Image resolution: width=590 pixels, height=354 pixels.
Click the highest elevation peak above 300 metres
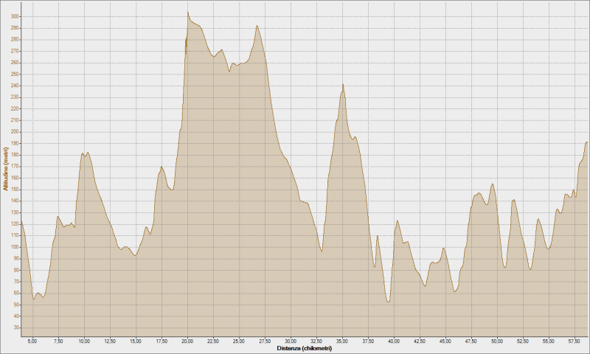click(x=188, y=12)
